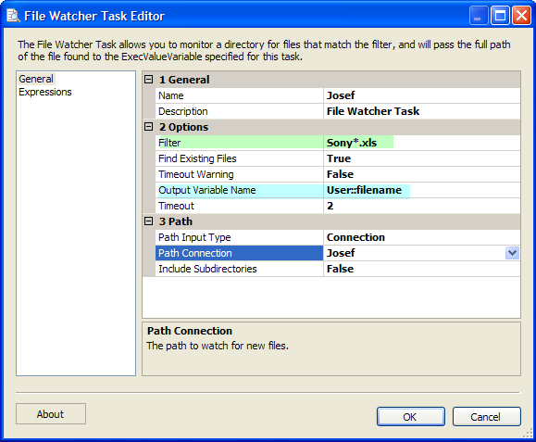Click the dialog resize grip corner
The height and width of the screenshot is (442, 536).
[528, 434]
